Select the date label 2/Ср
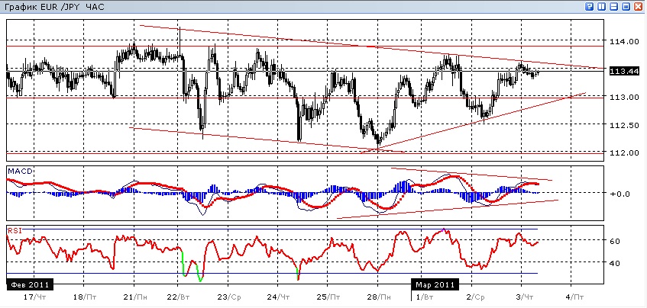This screenshot has height=308, width=647. pyautogui.click(x=475, y=297)
